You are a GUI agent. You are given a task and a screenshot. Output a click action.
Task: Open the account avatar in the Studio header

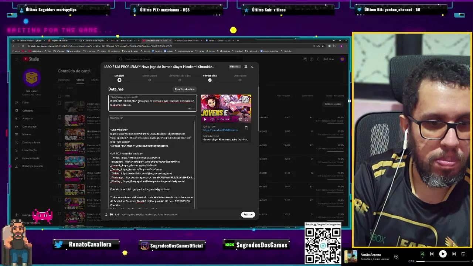[x=342, y=59]
